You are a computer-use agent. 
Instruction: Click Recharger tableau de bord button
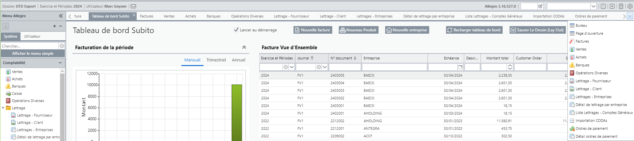[x=474, y=30]
